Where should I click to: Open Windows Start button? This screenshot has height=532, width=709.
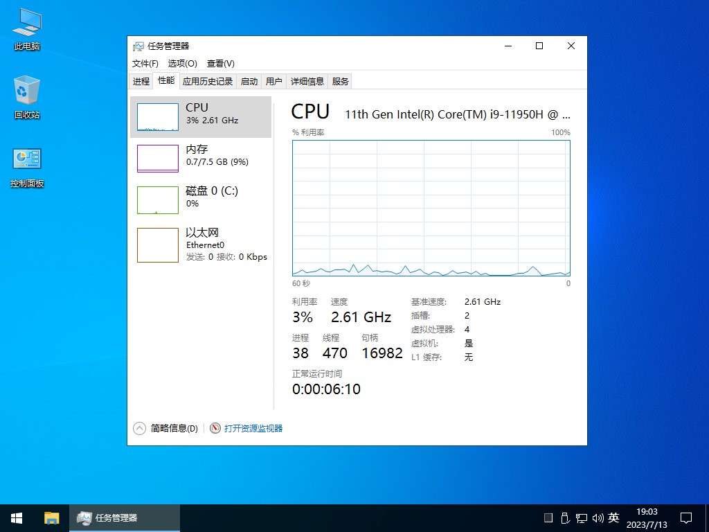click(17, 518)
